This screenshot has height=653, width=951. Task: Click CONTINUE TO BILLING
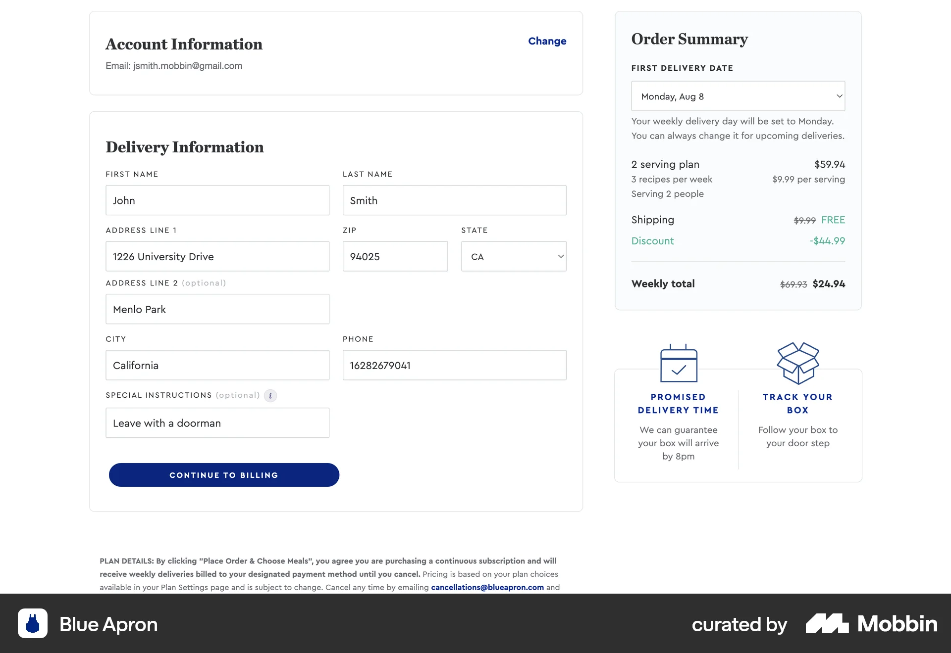(224, 475)
